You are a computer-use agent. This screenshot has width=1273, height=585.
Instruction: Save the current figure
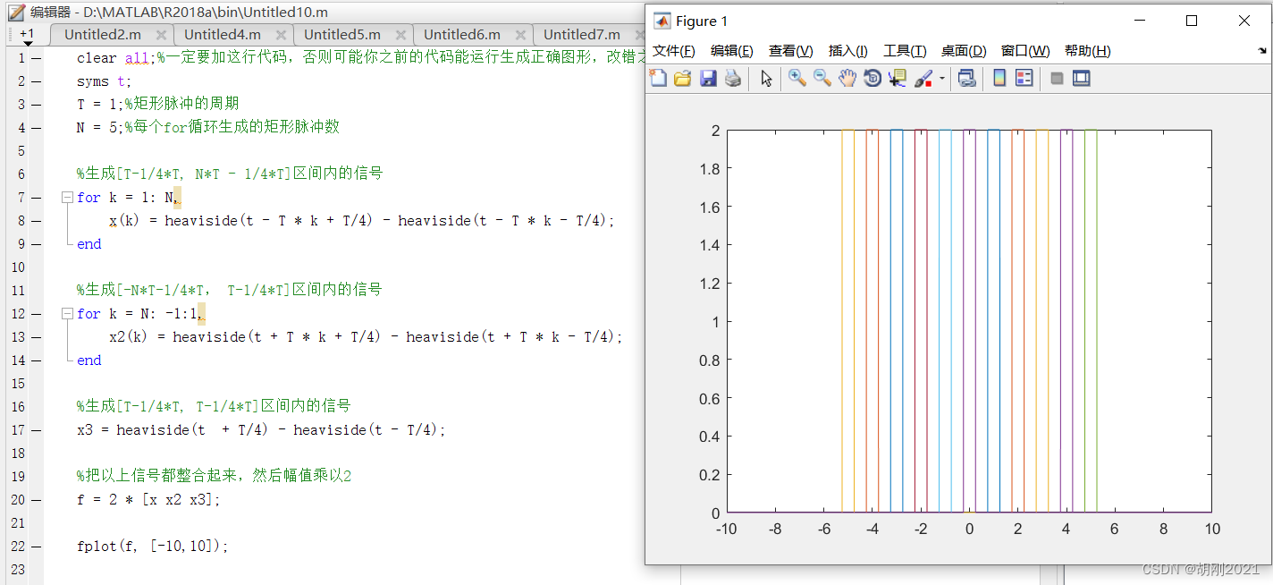pyautogui.click(x=709, y=79)
